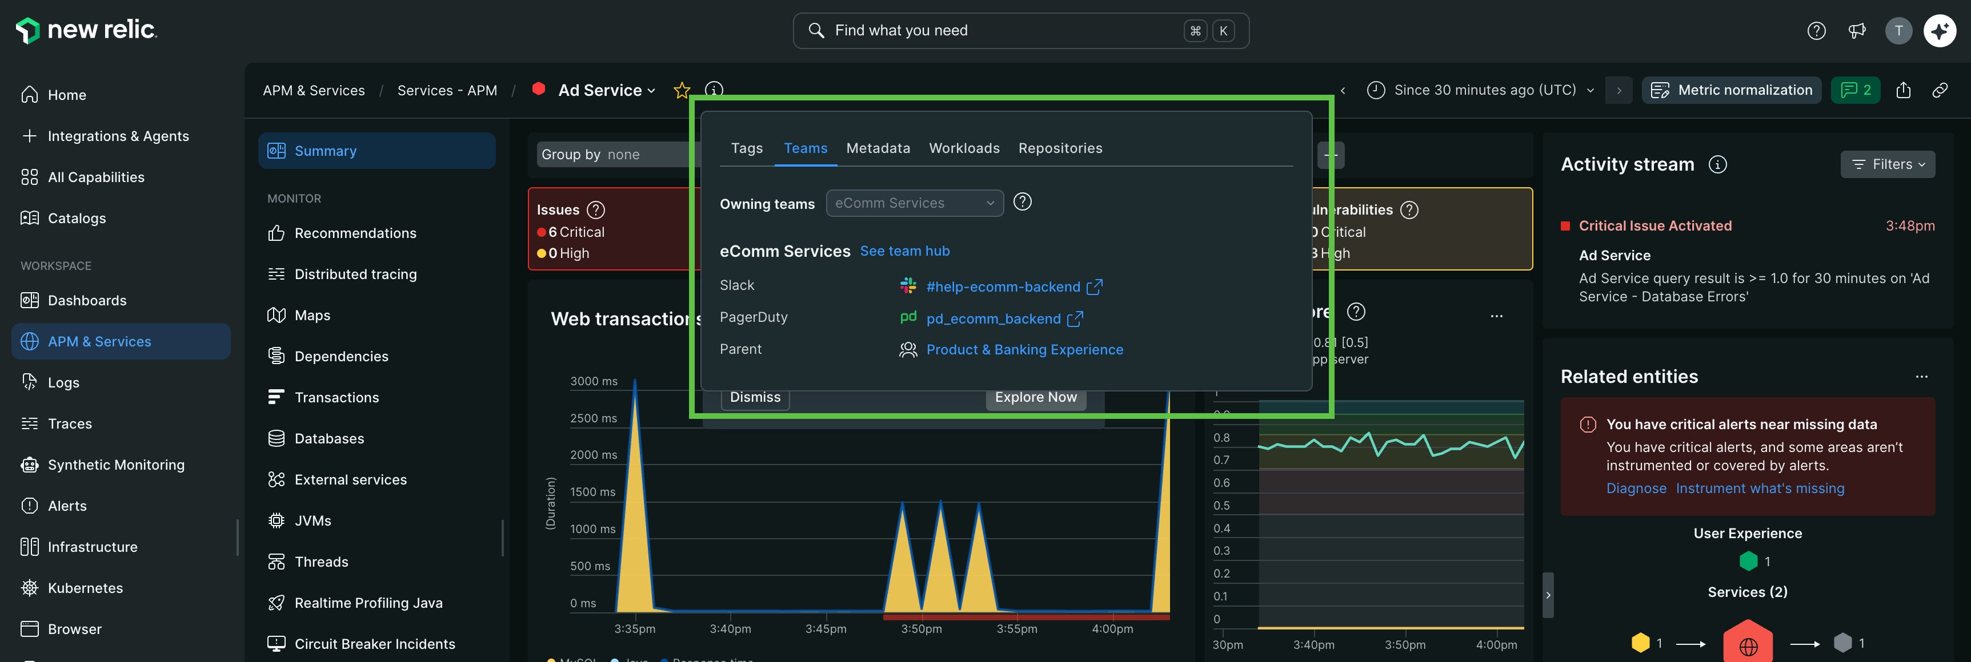This screenshot has width=1971, height=662.
Task: Favorite Ad Service with the star icon
Action: pyautogui.click(x=681, y=90)
